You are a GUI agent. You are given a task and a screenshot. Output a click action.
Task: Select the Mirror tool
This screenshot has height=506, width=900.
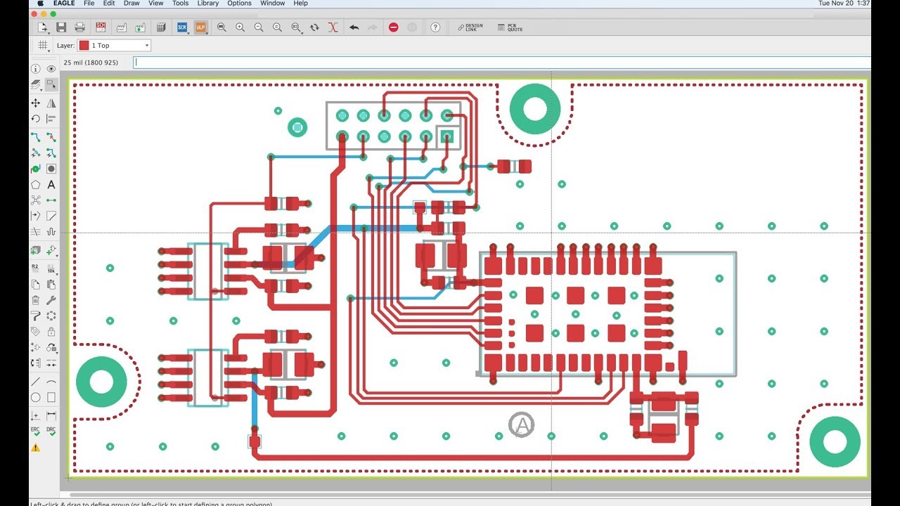[x=51, y=103]
